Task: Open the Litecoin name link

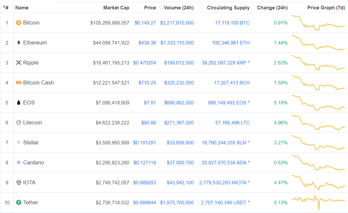Action: (32, 123)
